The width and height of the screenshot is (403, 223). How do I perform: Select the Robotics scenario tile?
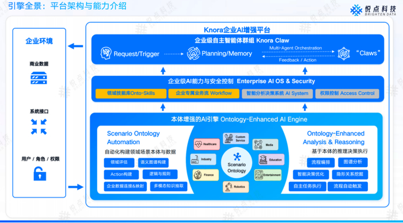point(235,187)
